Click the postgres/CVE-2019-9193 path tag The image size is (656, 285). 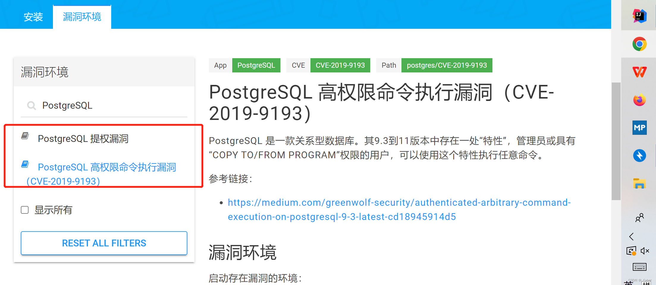click(447, 65)
